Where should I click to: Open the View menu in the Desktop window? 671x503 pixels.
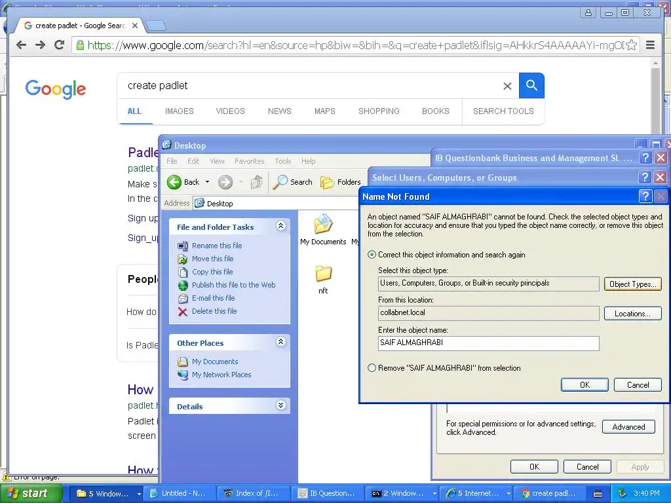217,161
